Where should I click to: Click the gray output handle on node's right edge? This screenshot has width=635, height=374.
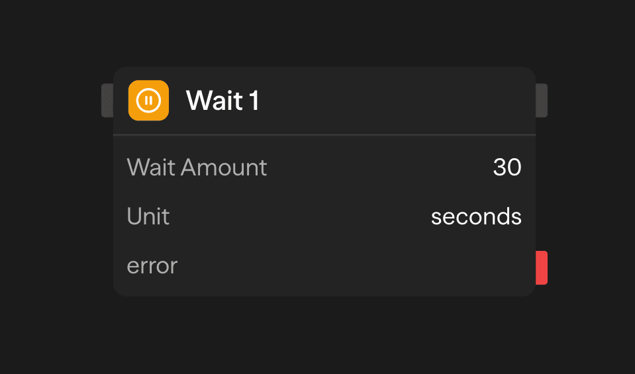point(542,101)
